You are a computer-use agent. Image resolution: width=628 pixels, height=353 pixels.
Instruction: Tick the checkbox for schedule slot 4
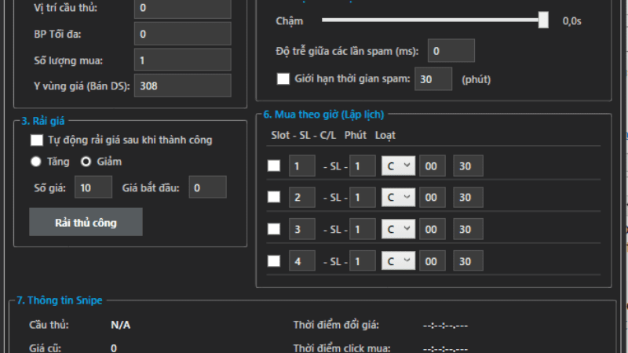pos(273,261)
